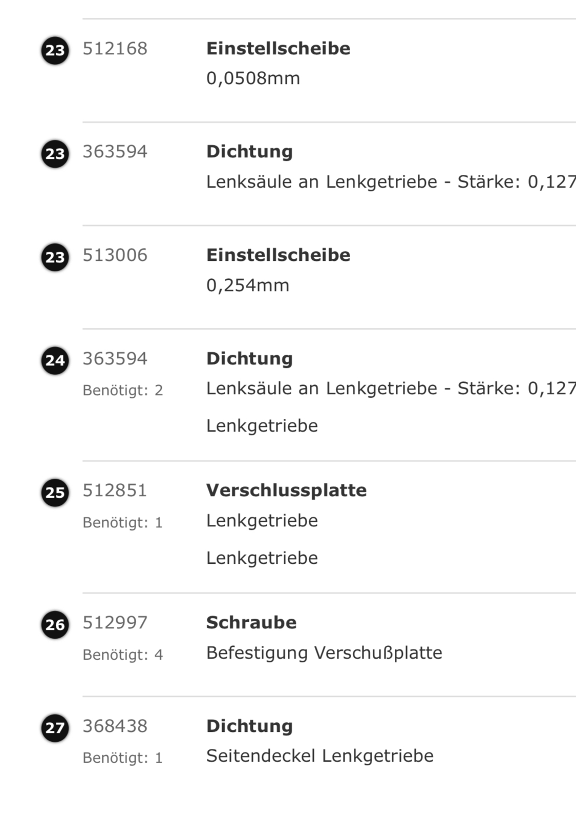Open part number 368438
The width and height of the screenshot is (576, 817).
pos(115,726)
